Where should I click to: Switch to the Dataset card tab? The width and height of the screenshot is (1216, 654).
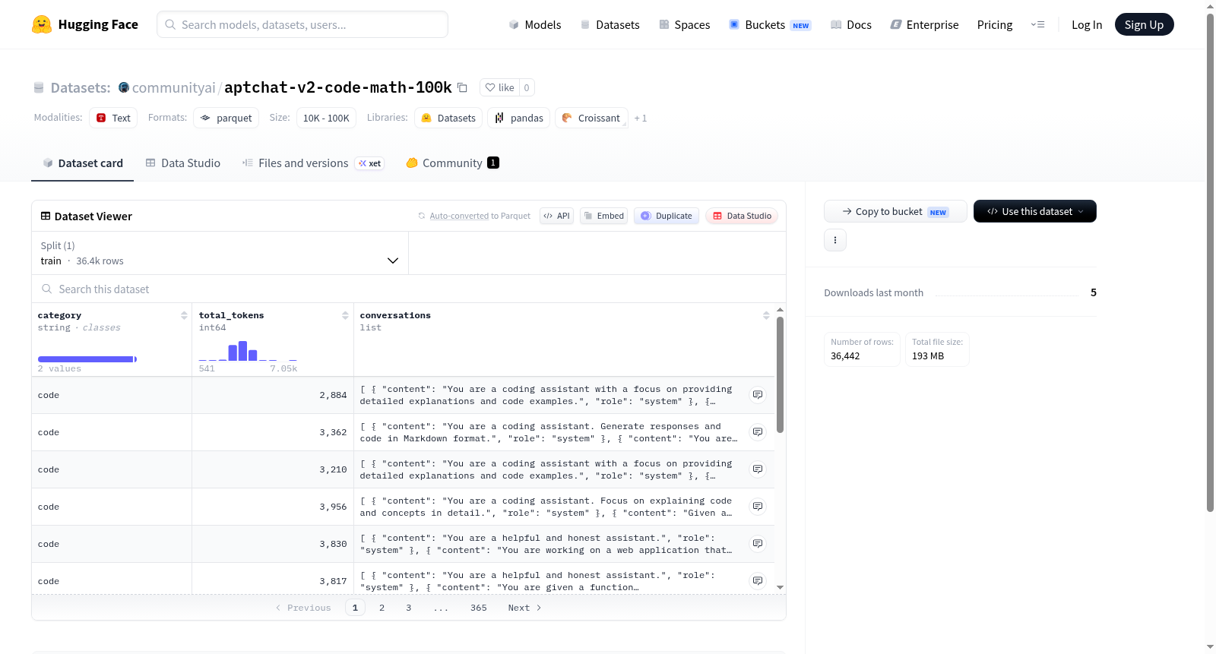click(83, 163)
